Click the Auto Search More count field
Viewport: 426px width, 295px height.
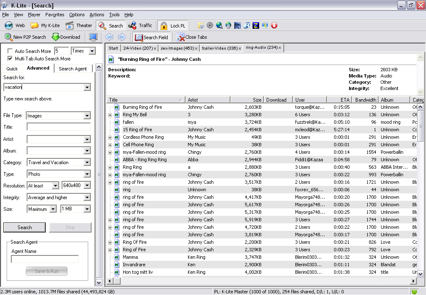pyautogui.click(x=62, y=51)
